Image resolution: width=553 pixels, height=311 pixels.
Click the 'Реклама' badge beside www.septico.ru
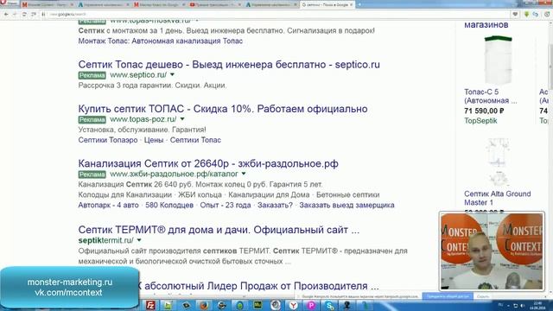[92, 75]
